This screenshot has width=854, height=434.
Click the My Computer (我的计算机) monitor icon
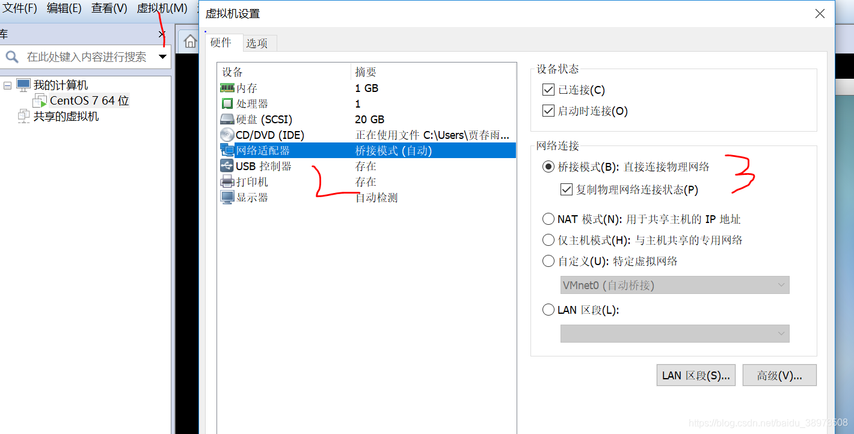[x=23, y=85]
